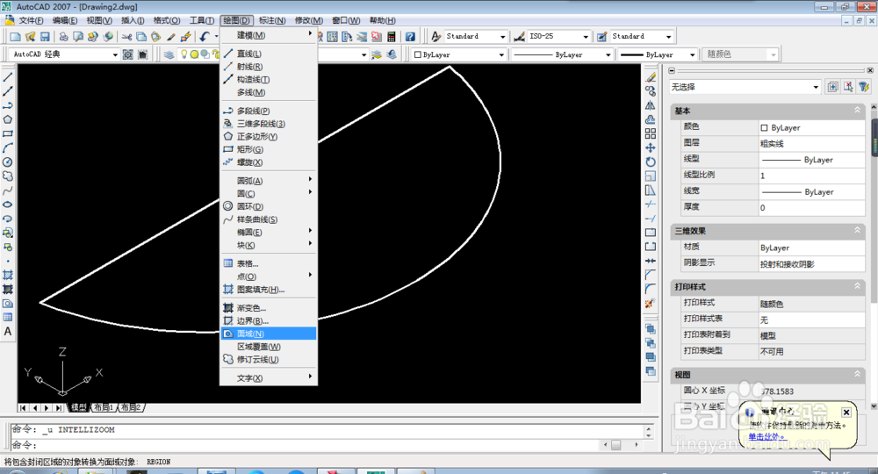Click the Rotate tool in modify toolbar
This screenshot has height=474, width=878.
(x=650, y=162)
